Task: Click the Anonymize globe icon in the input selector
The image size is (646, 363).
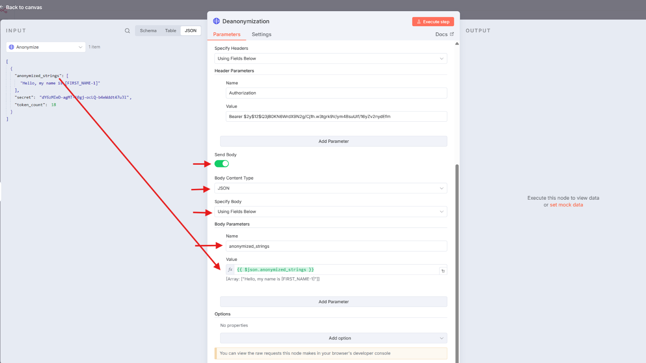Action: (x=11, y=47)
